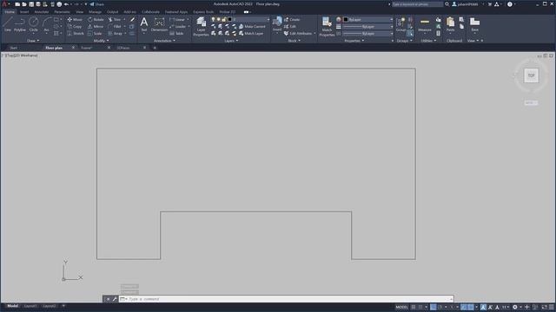556x312 pixels.
Task: Click the Erase pencil icon
Action: point(132,19)
